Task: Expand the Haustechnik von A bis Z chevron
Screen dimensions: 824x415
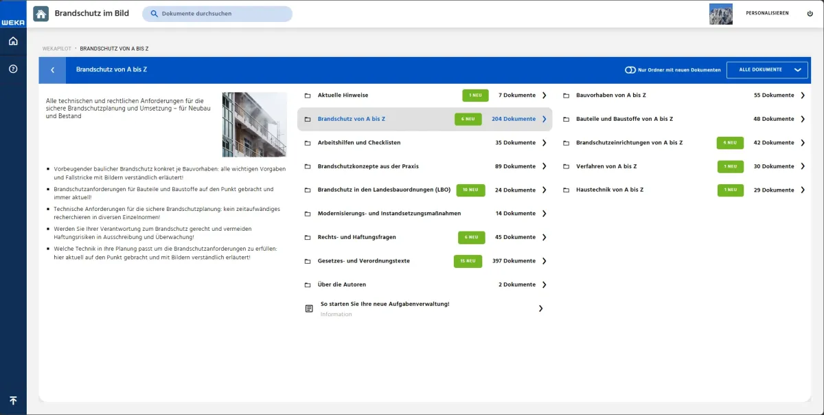Action: [802, 190]
